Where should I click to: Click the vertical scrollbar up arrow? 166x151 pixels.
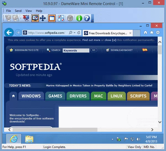(160, 42)
